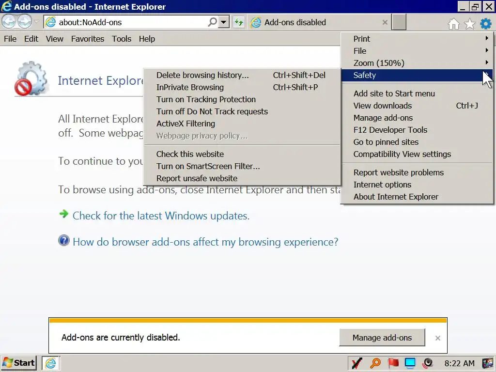
Task: Open the Help menu
Action: click(x=147, y=39)
